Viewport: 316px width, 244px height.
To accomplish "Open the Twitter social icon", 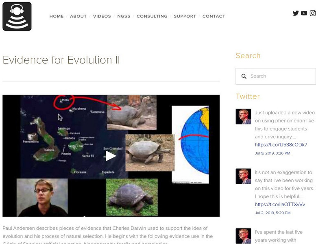I will pyautogui.click(x=296, y=13).
